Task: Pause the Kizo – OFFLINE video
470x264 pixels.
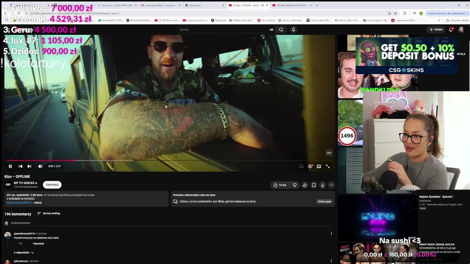Action: (x=10, y=166)
